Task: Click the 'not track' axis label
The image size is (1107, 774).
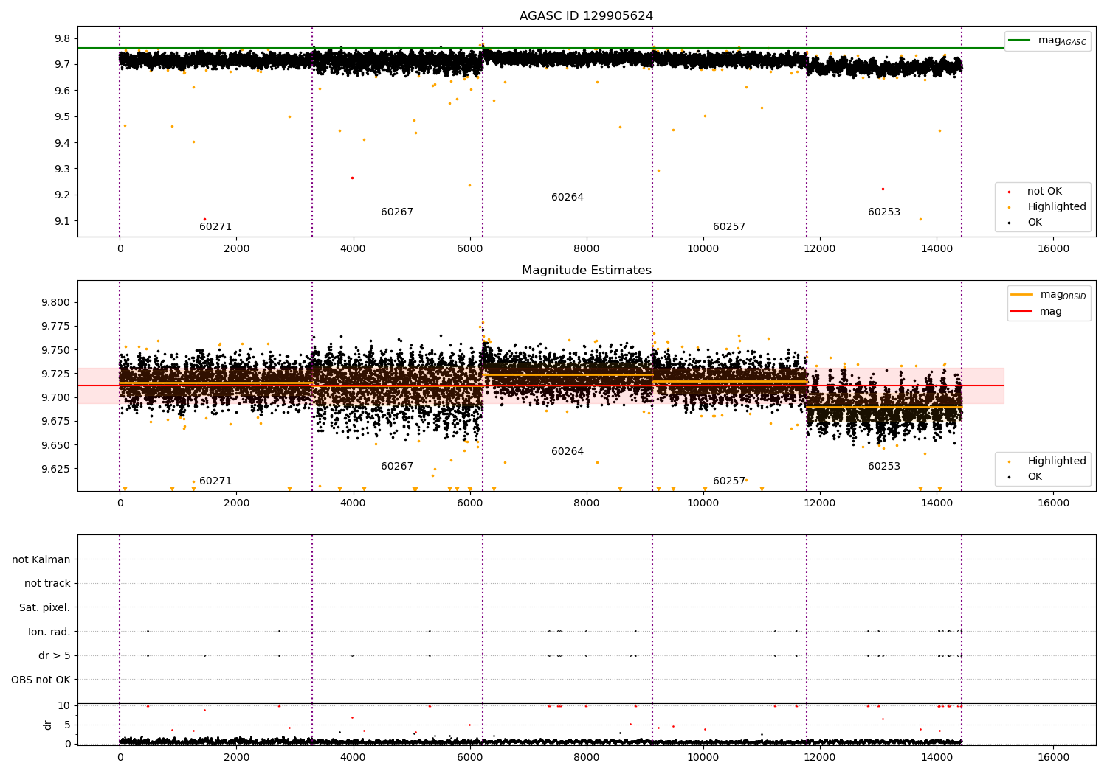Action: click(x=47, y=584)
